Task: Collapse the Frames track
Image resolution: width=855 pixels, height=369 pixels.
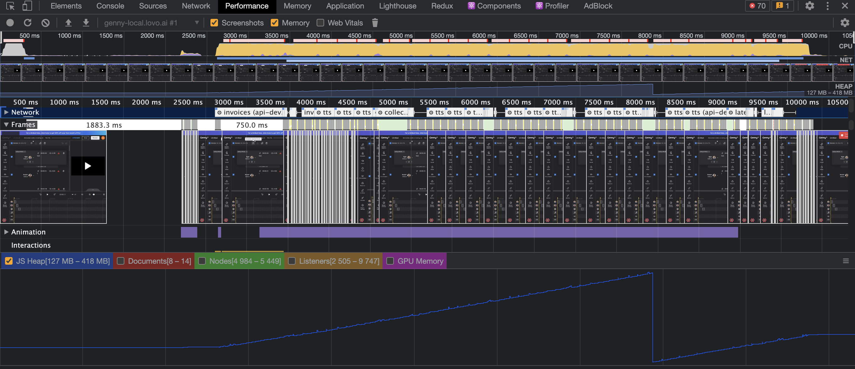Action: point(6,125)
